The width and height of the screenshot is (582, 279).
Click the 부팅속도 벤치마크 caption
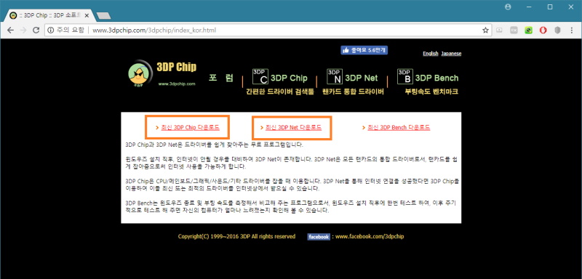pos(431,92)
